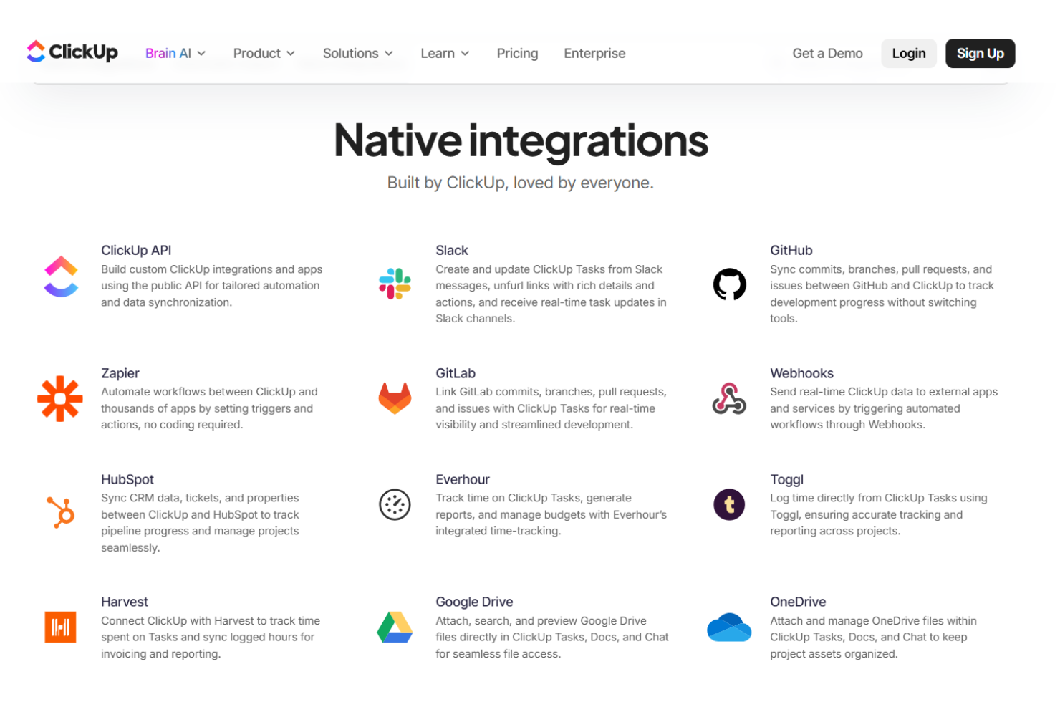
Task: Click the GitLab fox icon
Action: pos(395,398)
